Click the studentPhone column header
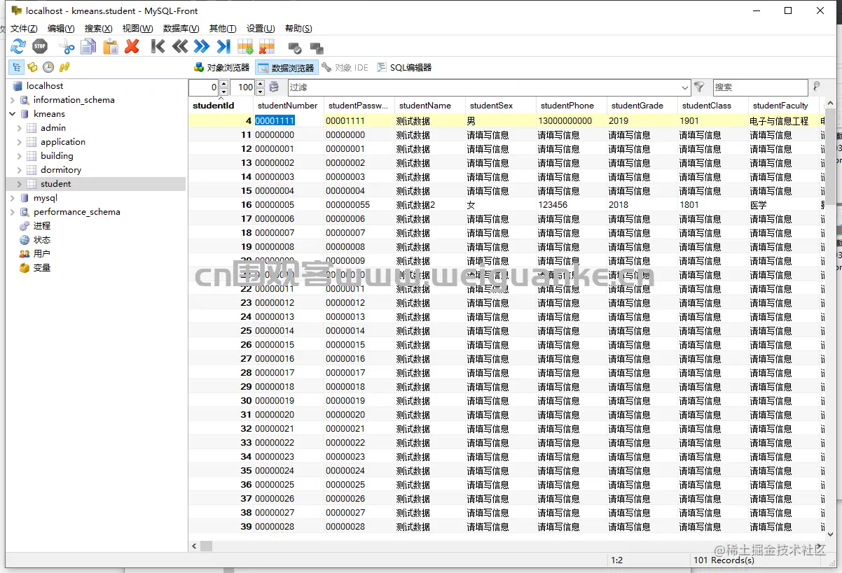 572,106
